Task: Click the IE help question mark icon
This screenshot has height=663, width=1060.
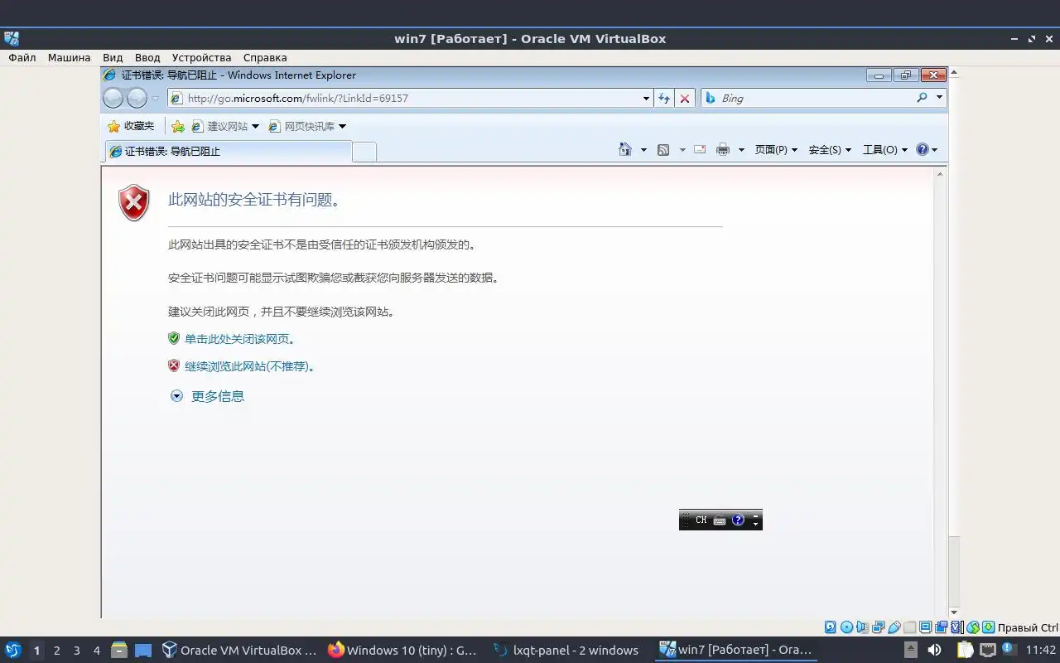Action: (923, 149)
